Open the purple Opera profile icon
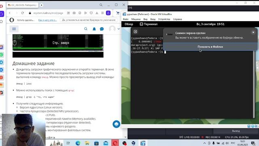Screen dimensions: 259x146 pos(108,13)
